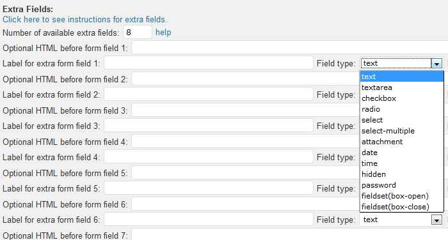Collapse Field type dropdown arrow for field 1
The height and width of the screenshot is (240, 448).
coord(436,63)
